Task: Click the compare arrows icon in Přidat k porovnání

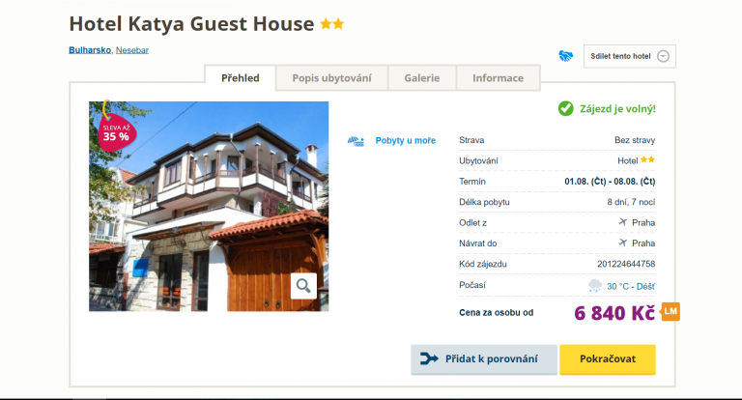Action: (429, 358)
